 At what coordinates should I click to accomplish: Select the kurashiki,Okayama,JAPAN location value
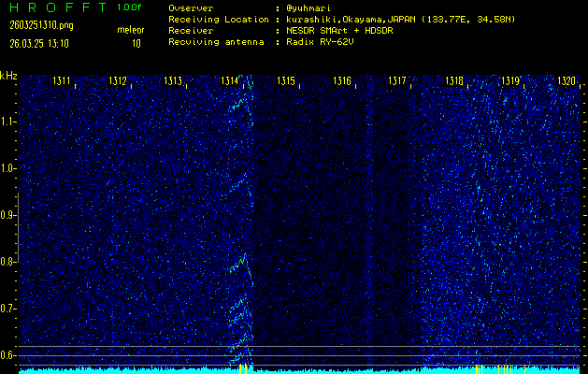tap(400, 20)
